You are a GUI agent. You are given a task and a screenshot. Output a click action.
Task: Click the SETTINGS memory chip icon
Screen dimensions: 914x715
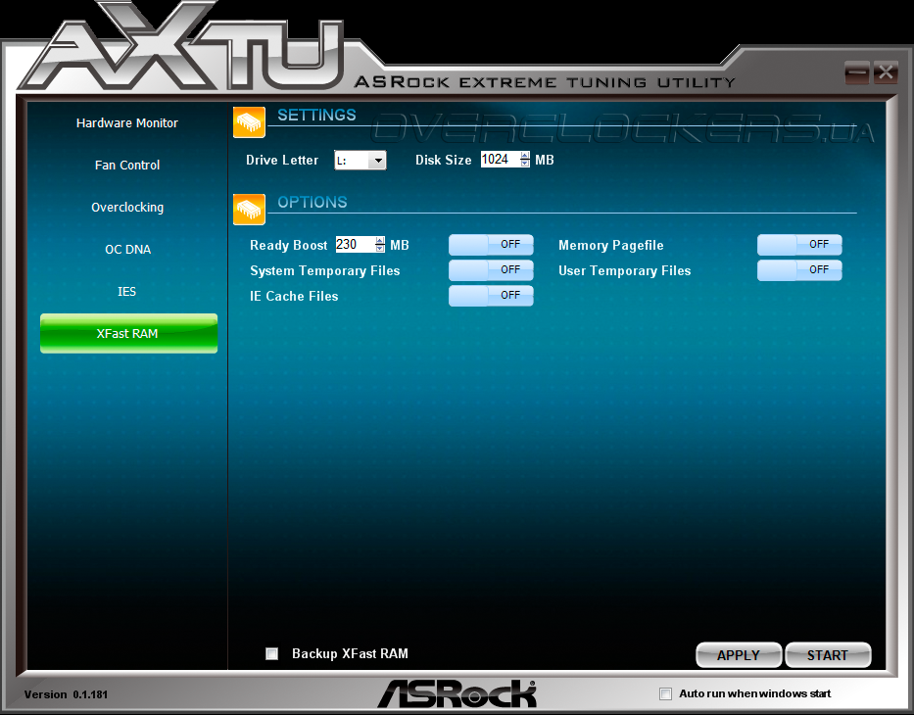pyautogui.click(x=249, y=122)
